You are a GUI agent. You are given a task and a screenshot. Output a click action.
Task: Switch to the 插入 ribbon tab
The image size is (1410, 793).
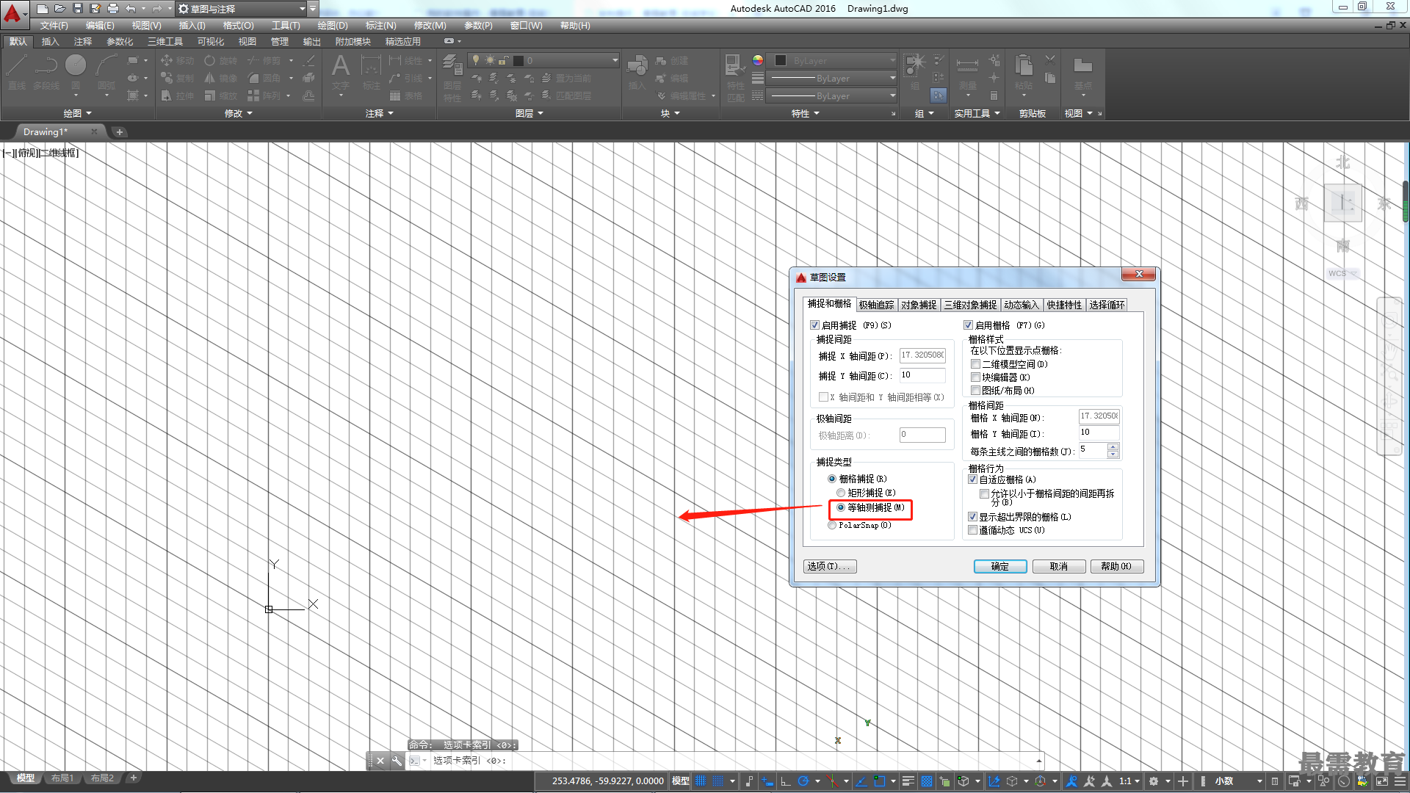pos(50,42)
